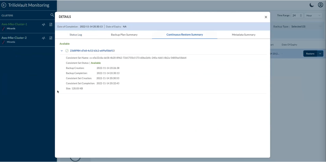The width and height of the screenshot is (326, 162).
Task: Open the Metadata Summary tab
Action: tap(243, 34)
